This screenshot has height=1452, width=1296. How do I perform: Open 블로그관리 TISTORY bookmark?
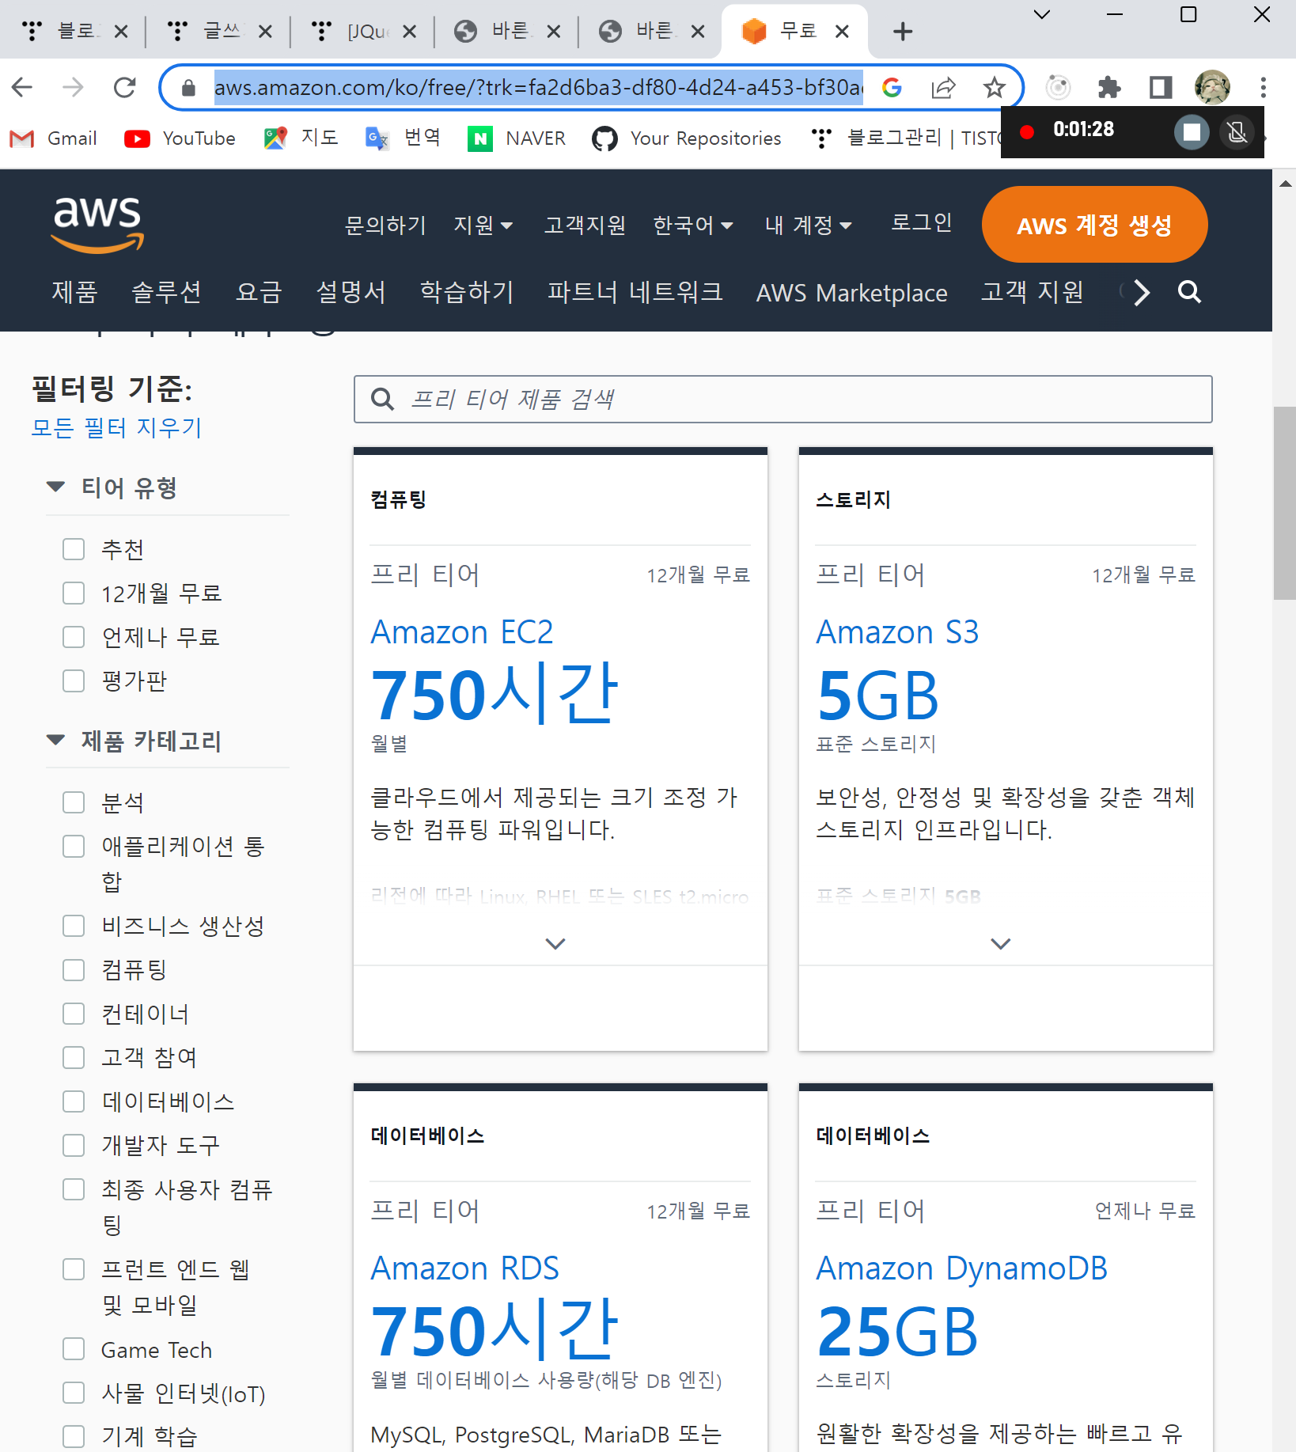pos(906,138)
